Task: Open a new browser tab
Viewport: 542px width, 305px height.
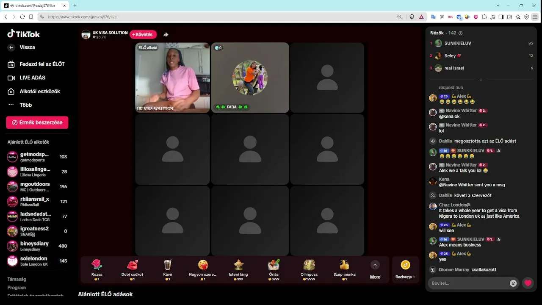Action: [x=75, y=6]
